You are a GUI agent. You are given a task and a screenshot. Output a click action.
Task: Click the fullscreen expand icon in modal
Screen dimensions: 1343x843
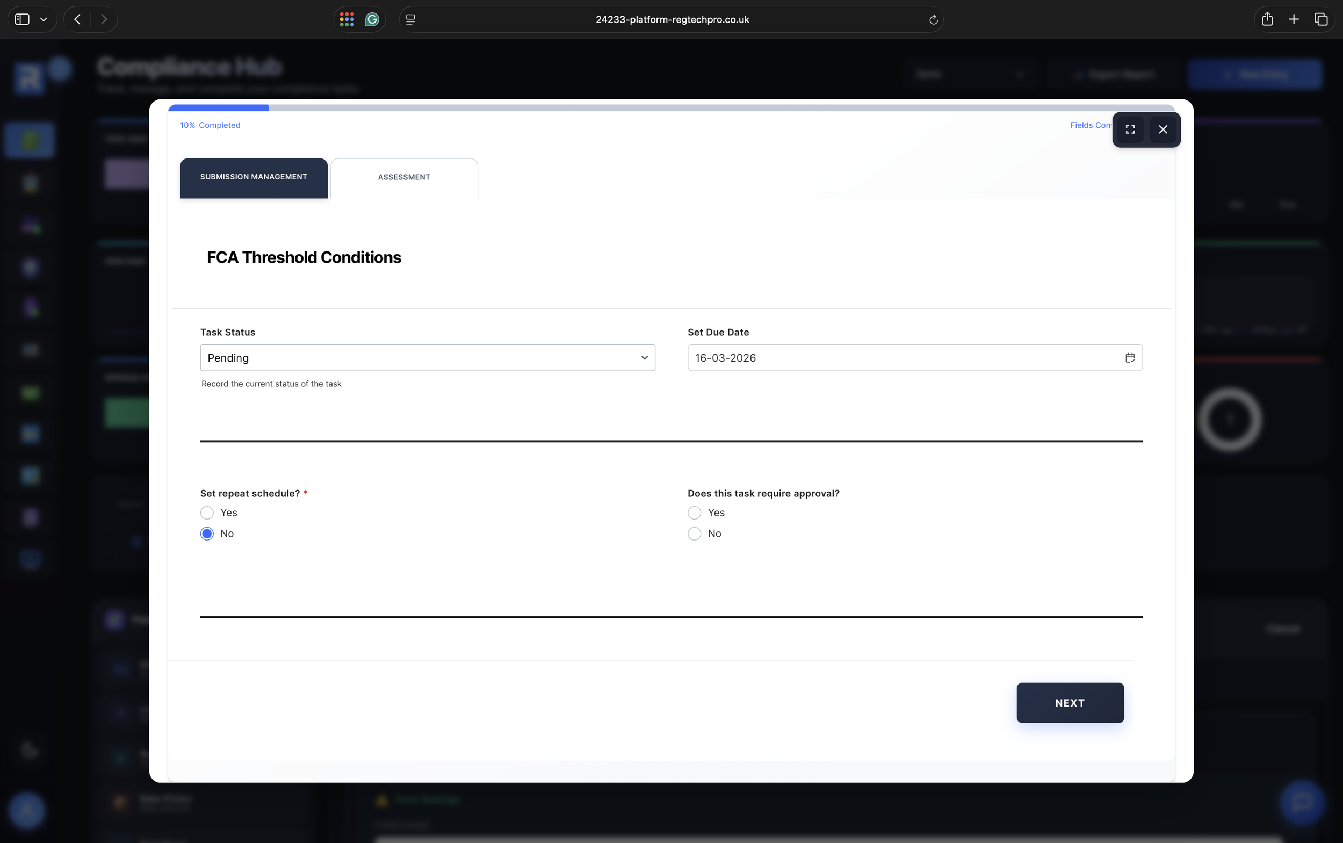pyautogui.click(x=1130, y=129)
